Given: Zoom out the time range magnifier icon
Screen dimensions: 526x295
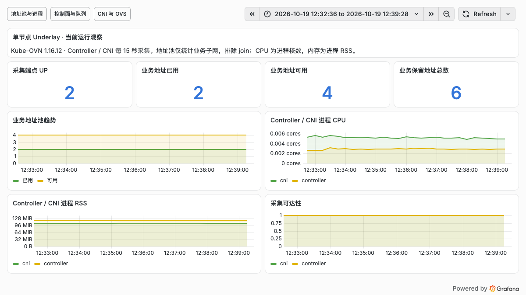Looking at the screenshot, I should (446, 14).
